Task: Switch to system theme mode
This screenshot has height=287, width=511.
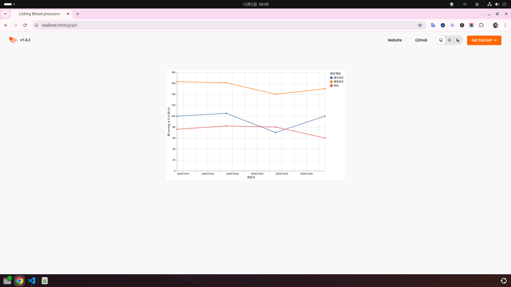Action: pyautogui.click(x=441, y=40)
